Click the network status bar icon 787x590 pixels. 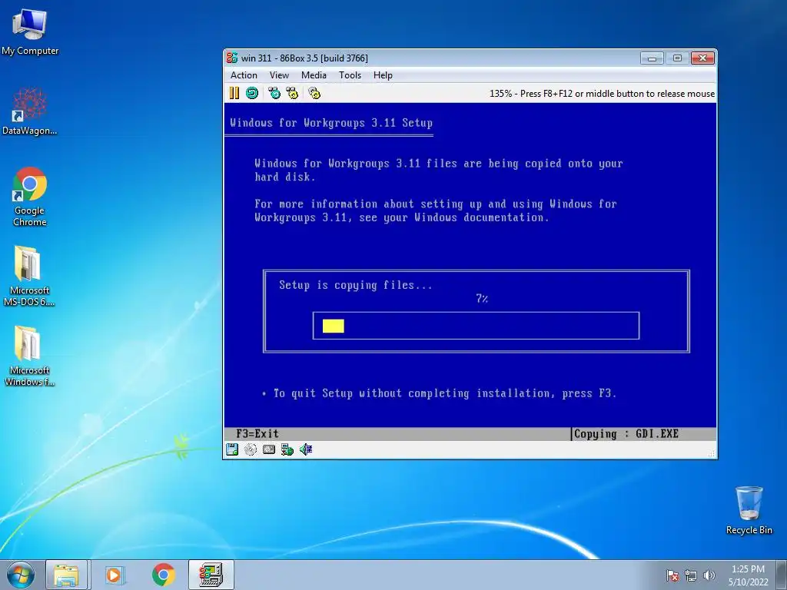287,449
